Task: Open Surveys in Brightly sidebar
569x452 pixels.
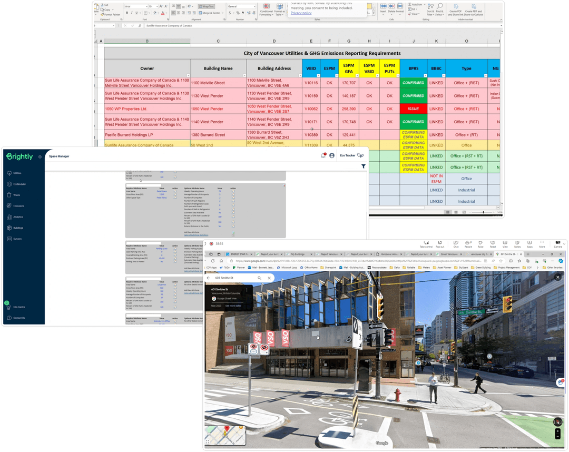Action: tap(15, 239)
